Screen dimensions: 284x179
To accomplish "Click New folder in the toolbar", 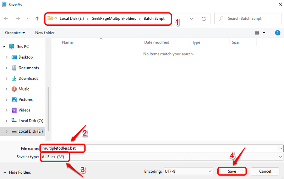I will pos(45,33).
